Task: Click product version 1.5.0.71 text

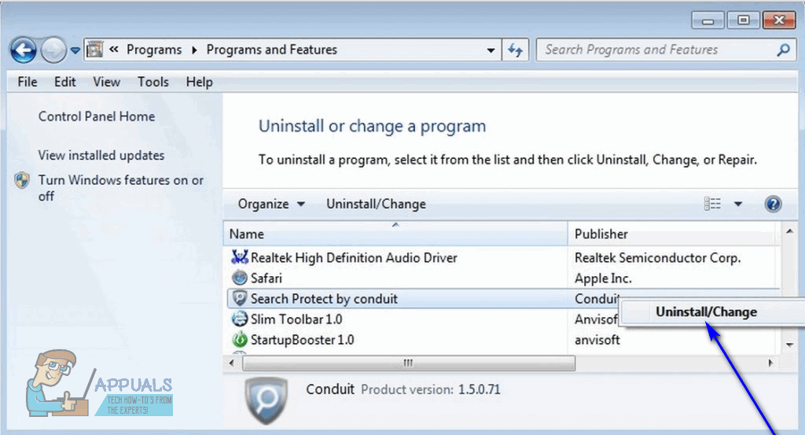Action: pyautogui.click(x=479, y=390)
